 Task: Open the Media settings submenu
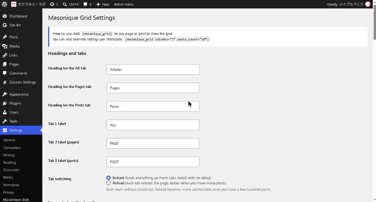(x=8, y=177)
